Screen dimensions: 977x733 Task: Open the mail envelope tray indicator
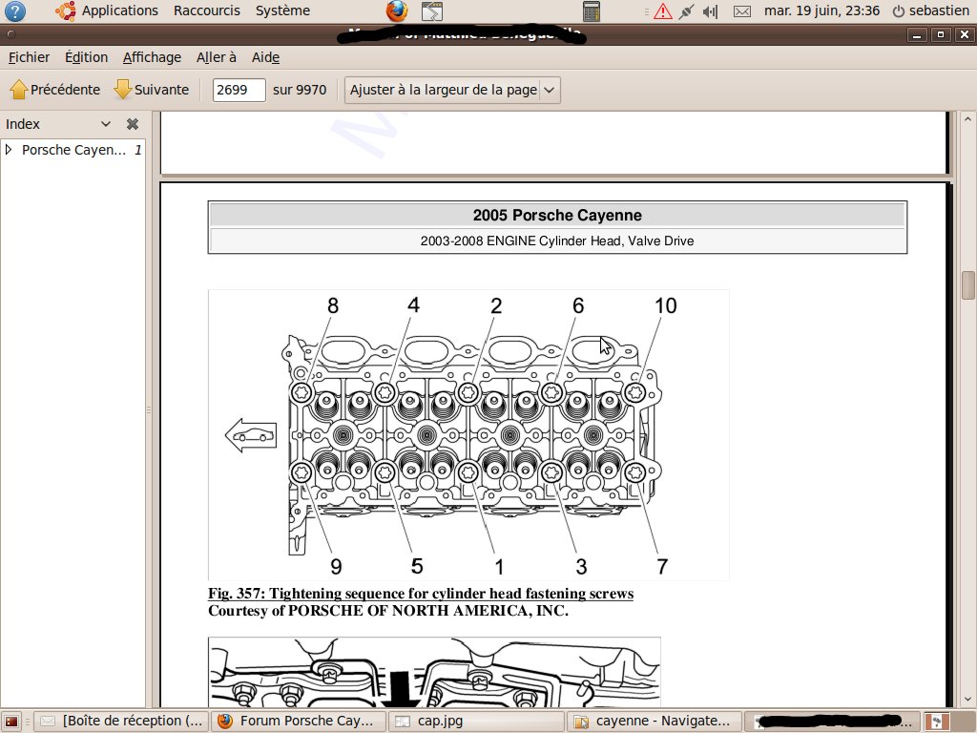[741, 11]
